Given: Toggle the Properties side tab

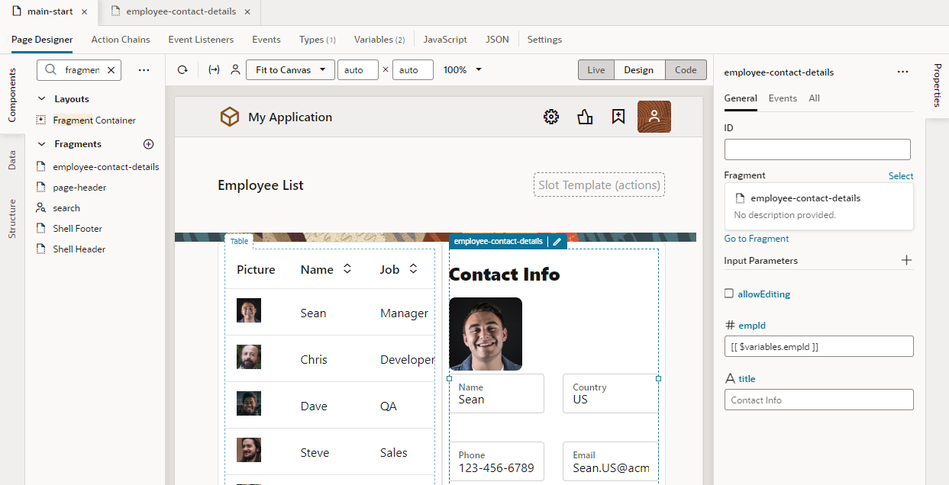Looking at the screenshot, I should tap(938, 85).
